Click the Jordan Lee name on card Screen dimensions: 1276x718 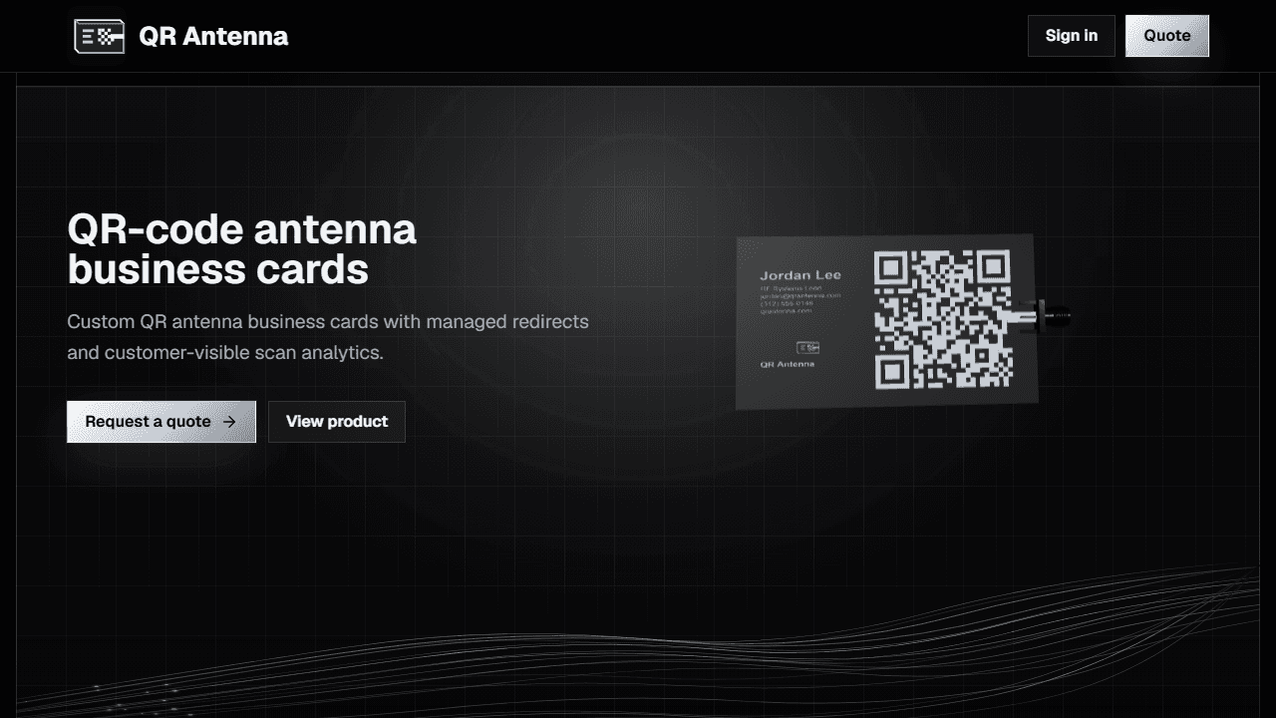(x=800, y=275)
